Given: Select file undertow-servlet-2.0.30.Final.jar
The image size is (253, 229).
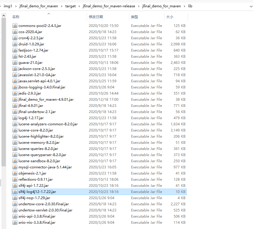Looking at the screenshot, I should point(99,210).
